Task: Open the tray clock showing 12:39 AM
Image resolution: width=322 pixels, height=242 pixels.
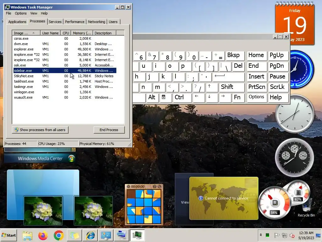Action: pyautogui.click(x=306, y=235)
